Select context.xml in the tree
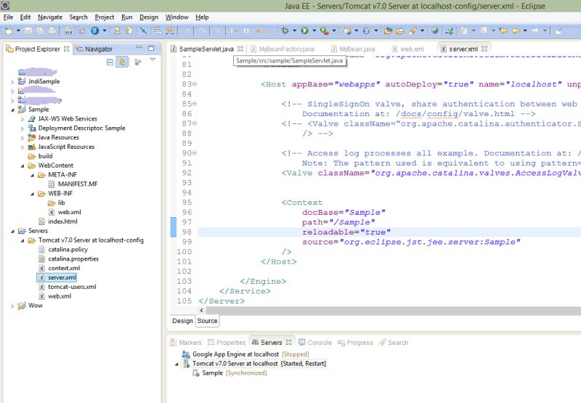 click(64, 268)
